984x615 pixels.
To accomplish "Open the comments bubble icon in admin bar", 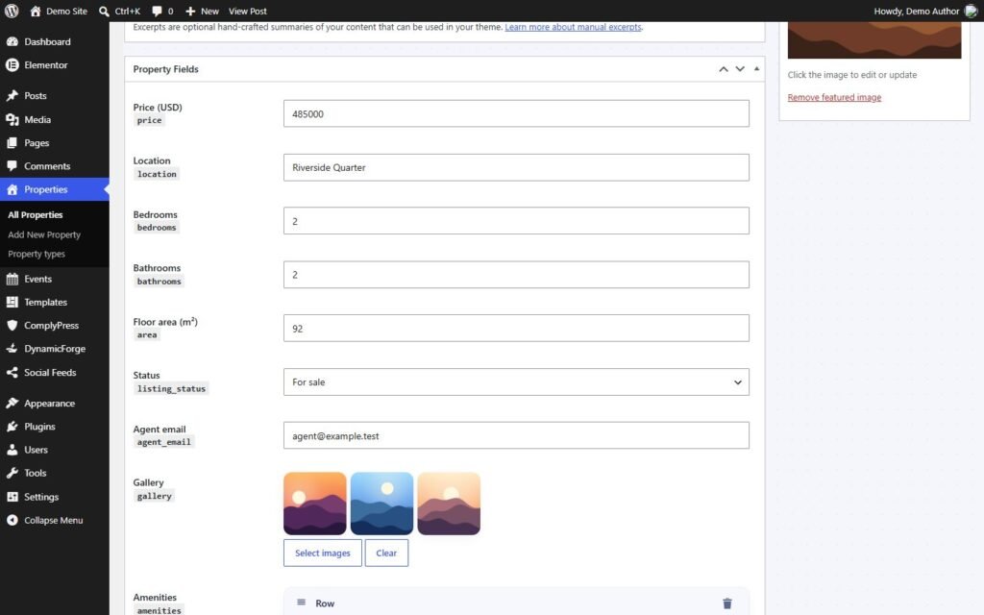I will click(157, 12).
